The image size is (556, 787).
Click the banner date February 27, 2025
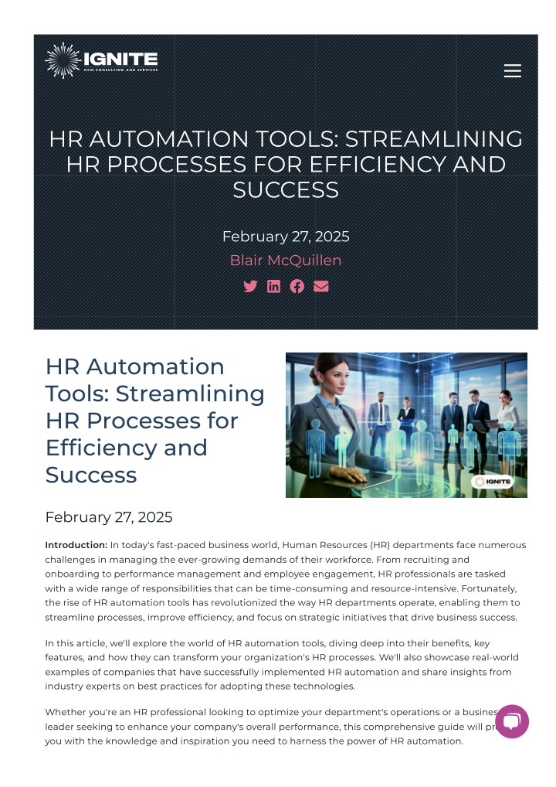[286, 237]
